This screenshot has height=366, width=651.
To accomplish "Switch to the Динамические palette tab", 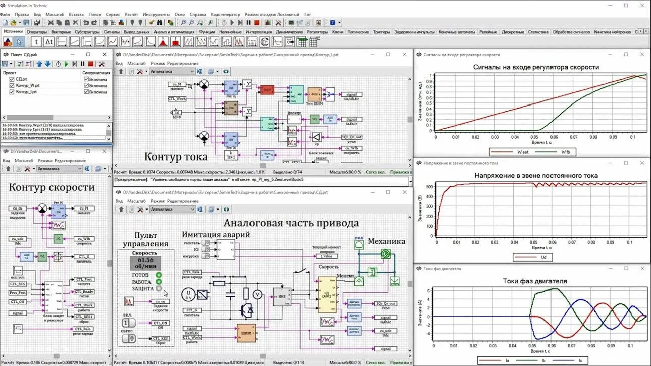I will pyautogui.click(x=289, y=32).
